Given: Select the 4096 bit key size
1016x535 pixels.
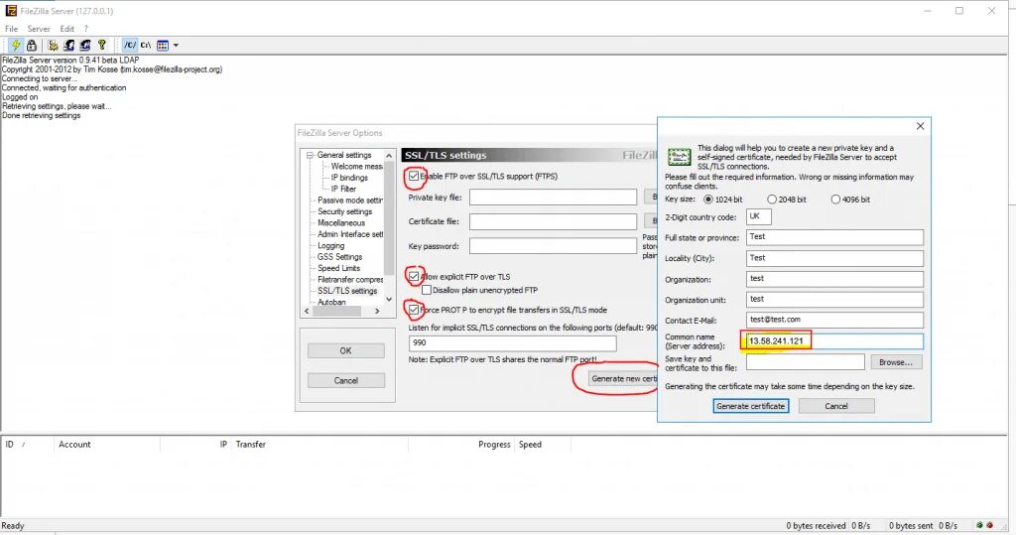Looking at the screenshot, I should coord(835,200).
